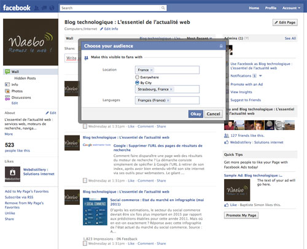The height and width of the screenshot is (249, 307).
Task: Open the Info section in sidebar
Action: 15,85
